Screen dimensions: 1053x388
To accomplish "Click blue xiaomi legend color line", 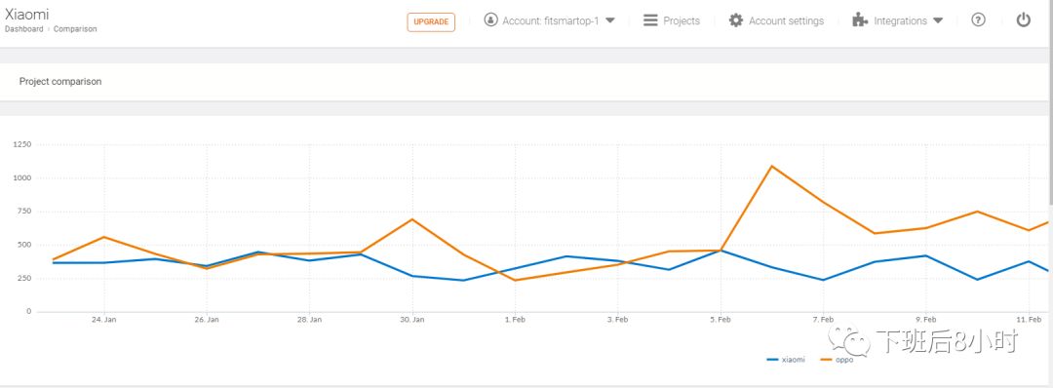I will coord(772,361).
